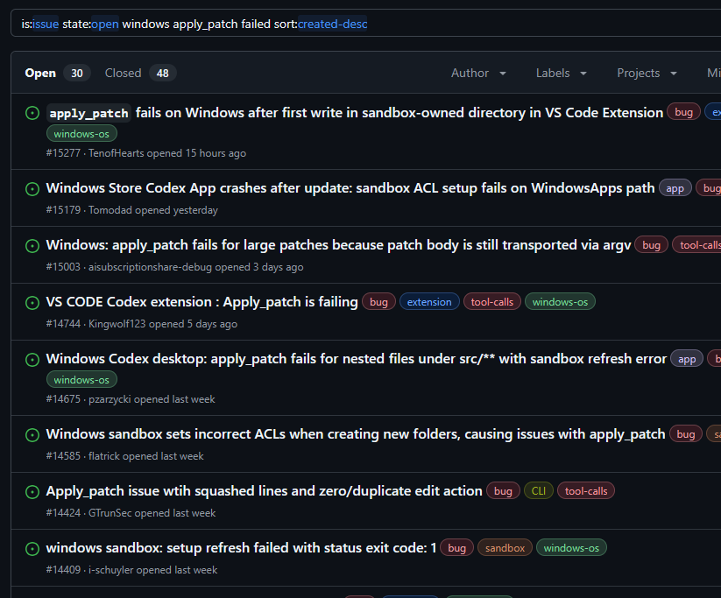Click app label on issue #14675
Viewport: 721px width, 598px height.
tap(687, 360)
